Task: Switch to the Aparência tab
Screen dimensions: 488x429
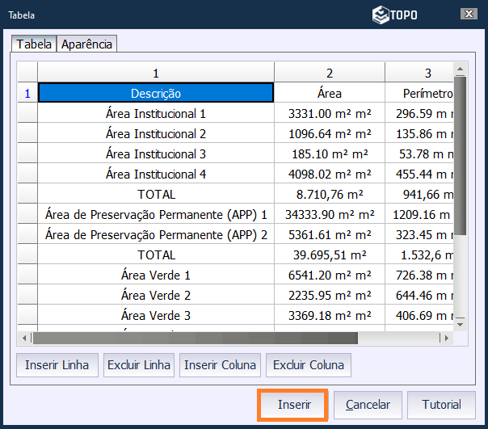Action: click(86, 44)
